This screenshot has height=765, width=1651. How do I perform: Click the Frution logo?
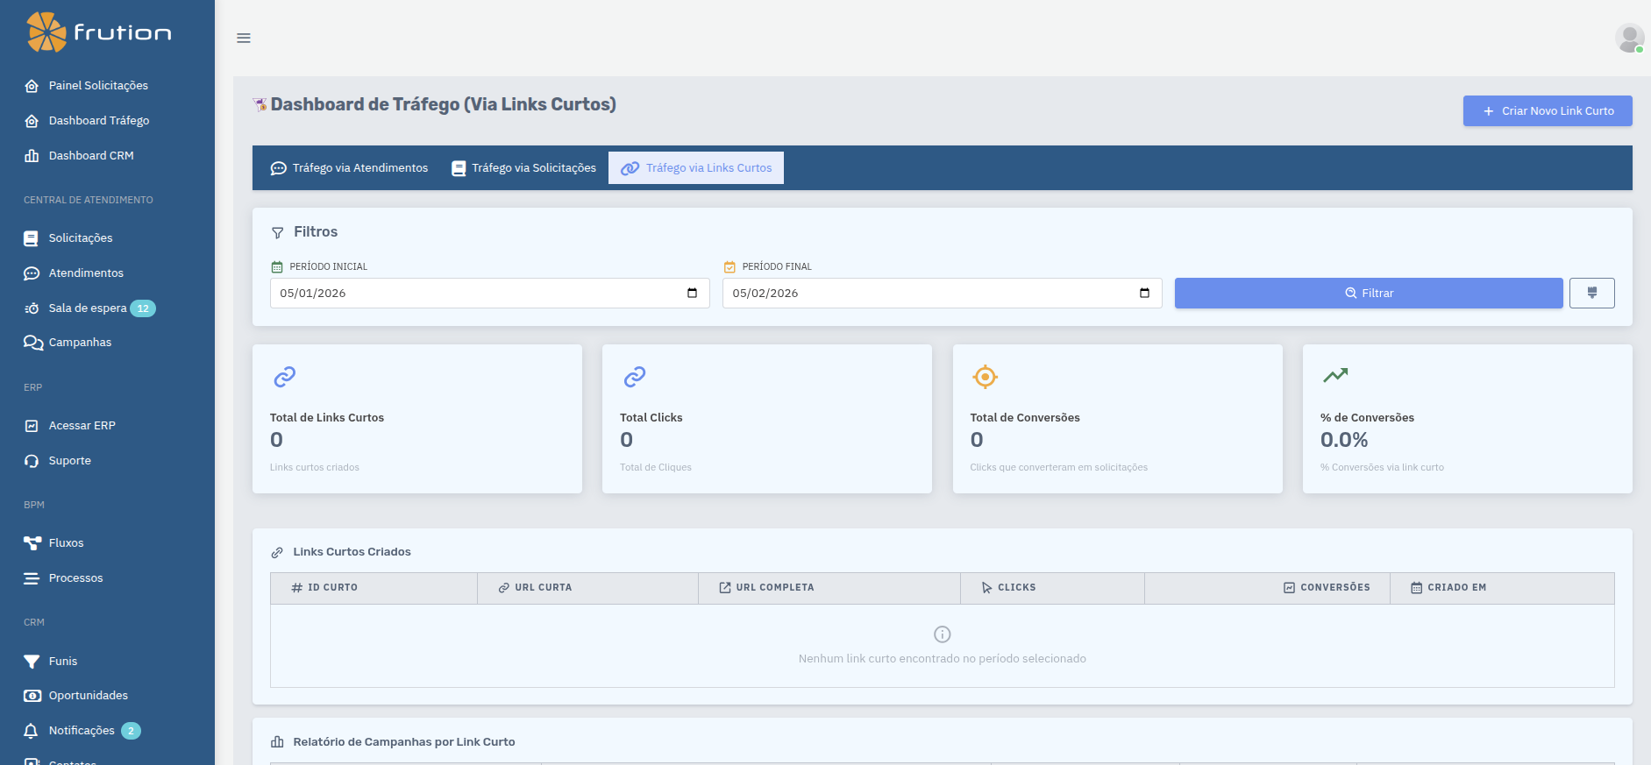click(99, 32)
